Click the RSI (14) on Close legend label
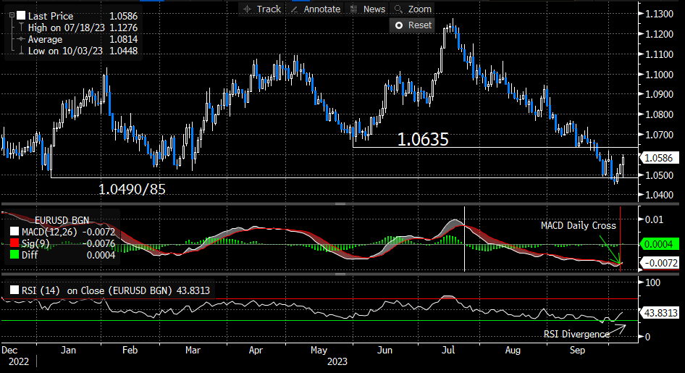This screenshot has height=373, width=685. [115, 290]
